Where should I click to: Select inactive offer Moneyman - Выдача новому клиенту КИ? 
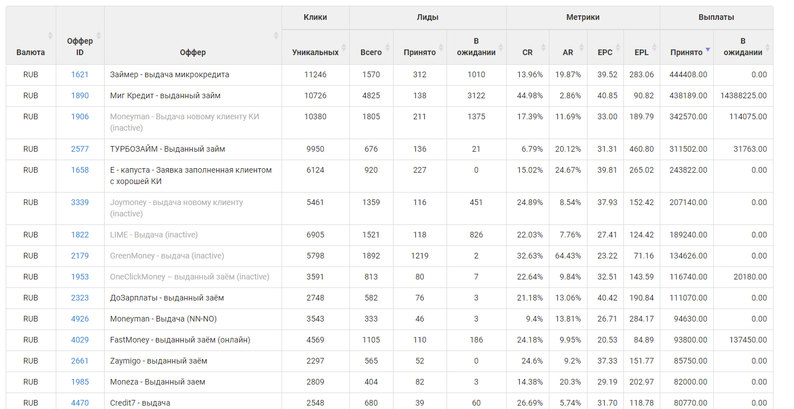click(184, 122)
